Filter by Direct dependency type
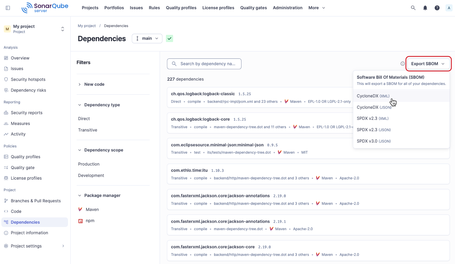Screen dimensions: 455x264 [84, 119]
